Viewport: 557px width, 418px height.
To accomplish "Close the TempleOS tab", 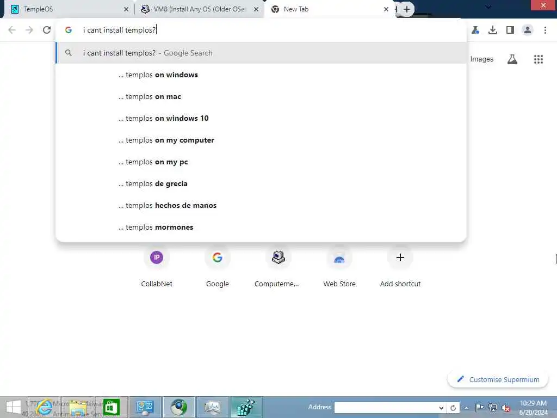I will pyautogui.click(x=126, y=10).
